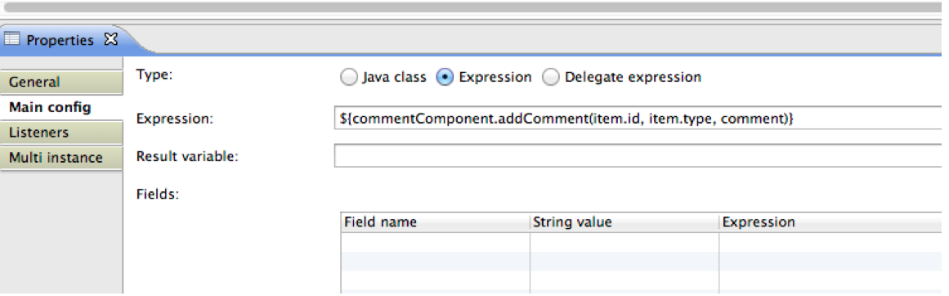The width and height of the screenshot is (949, 296).
Task: Click the Delegate expression label
Action: pyautogui.click(x=633, y=78)
